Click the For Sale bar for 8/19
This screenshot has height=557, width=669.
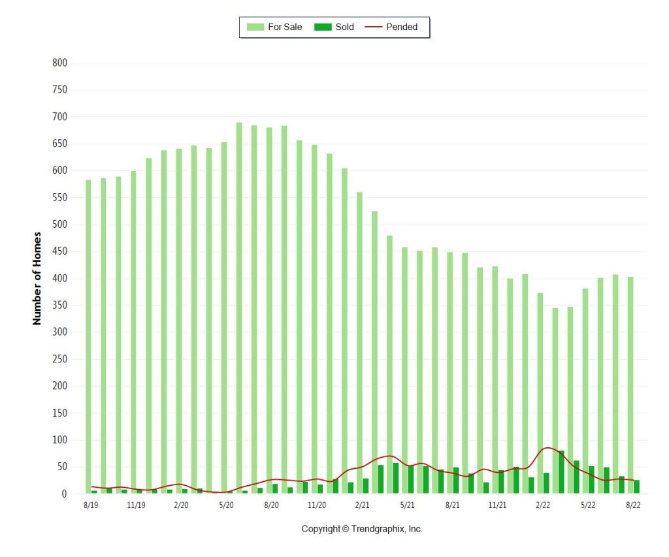[x=88, y=336]
